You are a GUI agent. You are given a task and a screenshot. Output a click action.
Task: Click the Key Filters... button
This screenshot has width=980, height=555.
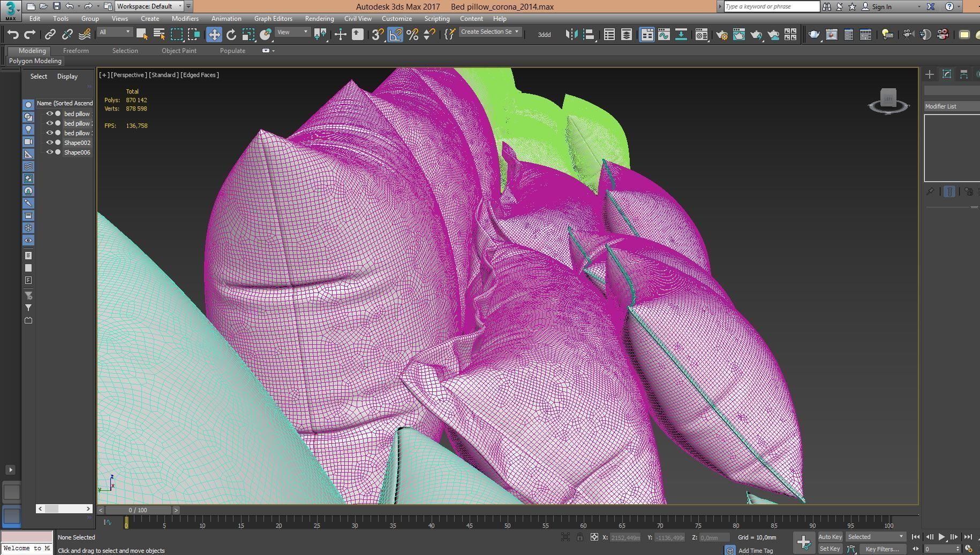tap(882, 549)
